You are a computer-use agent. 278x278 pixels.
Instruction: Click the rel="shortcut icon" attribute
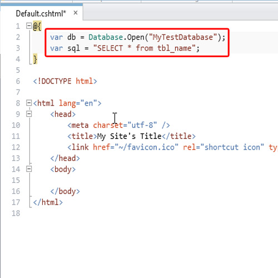pos(224,147)
